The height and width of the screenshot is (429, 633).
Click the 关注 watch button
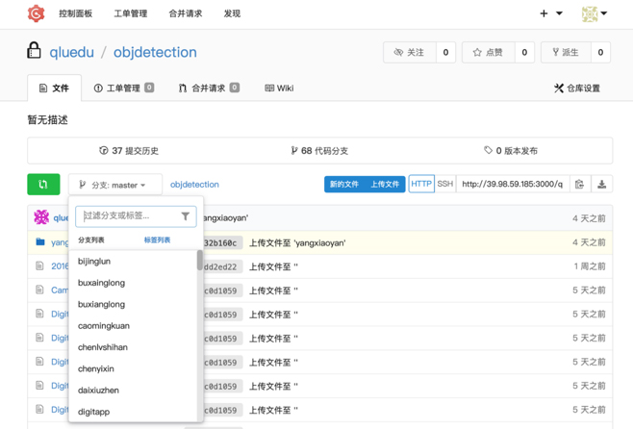tap(410, 53)
